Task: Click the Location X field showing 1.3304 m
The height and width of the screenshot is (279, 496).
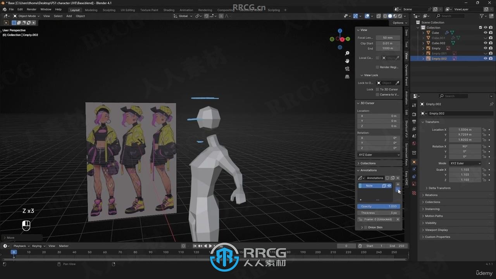Action: pyautogui.click(x=465, y=130)
